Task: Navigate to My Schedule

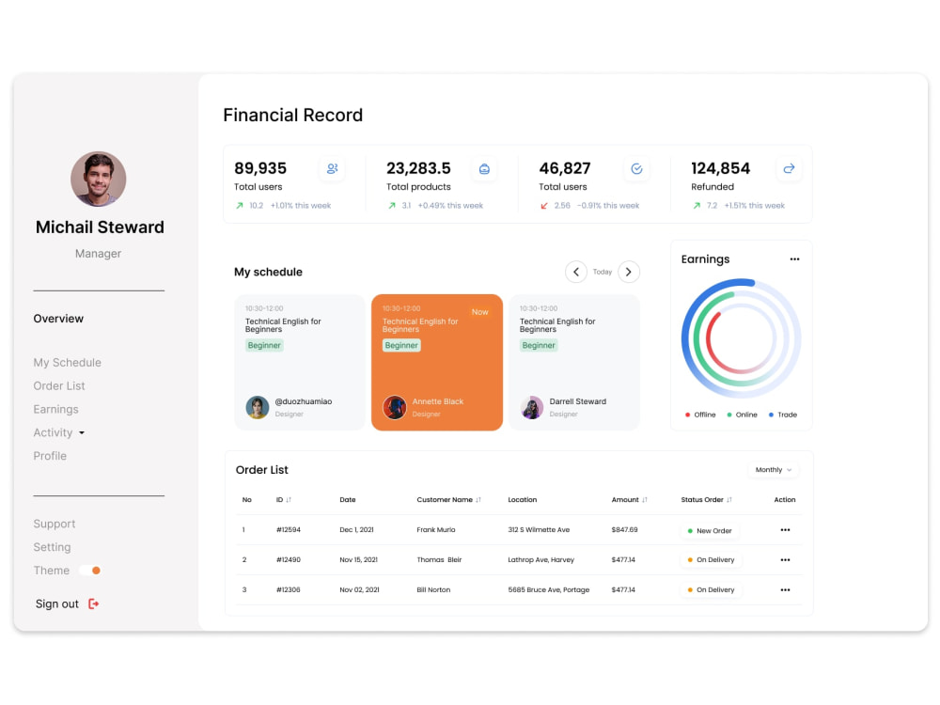Action: point(67,363)
